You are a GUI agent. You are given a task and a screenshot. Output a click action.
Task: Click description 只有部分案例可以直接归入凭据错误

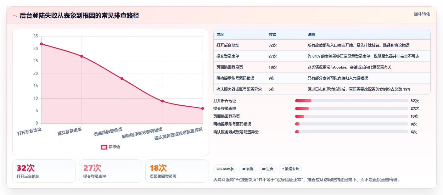[x=338, y=78]
